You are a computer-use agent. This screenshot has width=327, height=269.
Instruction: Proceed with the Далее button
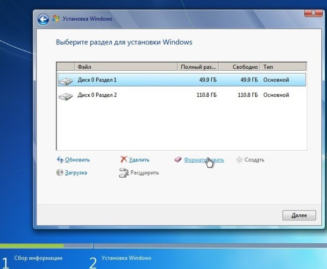tap(299, 215)
